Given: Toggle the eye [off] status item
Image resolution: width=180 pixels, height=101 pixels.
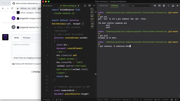Looking at the screenshot, I should (157, 100).
